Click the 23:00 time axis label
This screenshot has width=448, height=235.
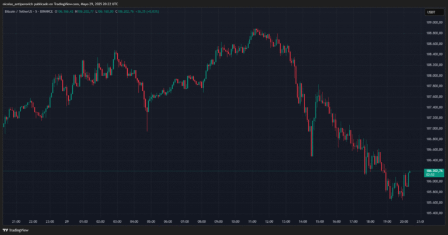click(50, 222)
